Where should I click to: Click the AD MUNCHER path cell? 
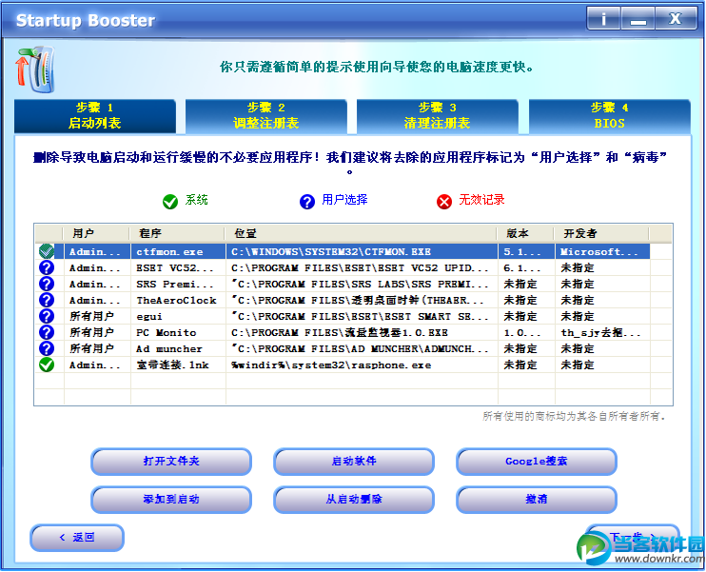tap(362, 348)
